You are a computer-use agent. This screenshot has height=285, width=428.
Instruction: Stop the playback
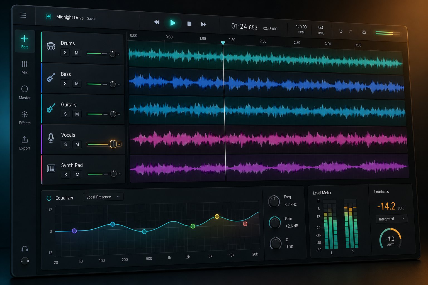pos(189,24)
